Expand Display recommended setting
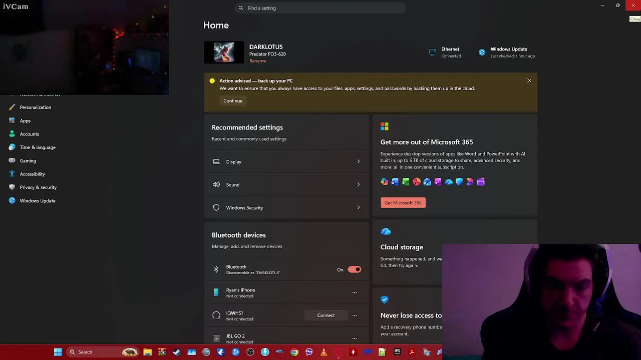The width and height of the screenshot is (641, 360). point(286,161)
